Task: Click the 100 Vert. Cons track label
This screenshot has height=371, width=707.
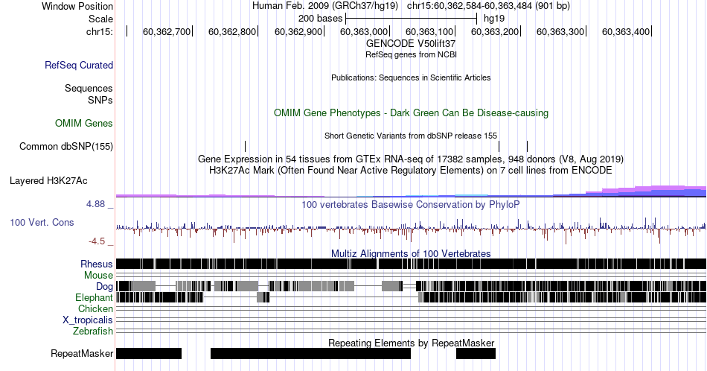Action: click(42, 222)
